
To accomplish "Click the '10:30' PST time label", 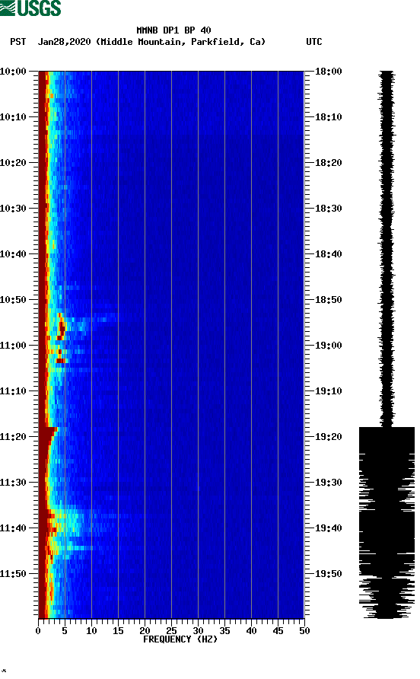I will pyautogui.click(x=13, y=209).
